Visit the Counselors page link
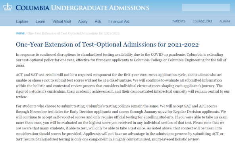This screenshot has height=148, width=235. pos(202,21)
